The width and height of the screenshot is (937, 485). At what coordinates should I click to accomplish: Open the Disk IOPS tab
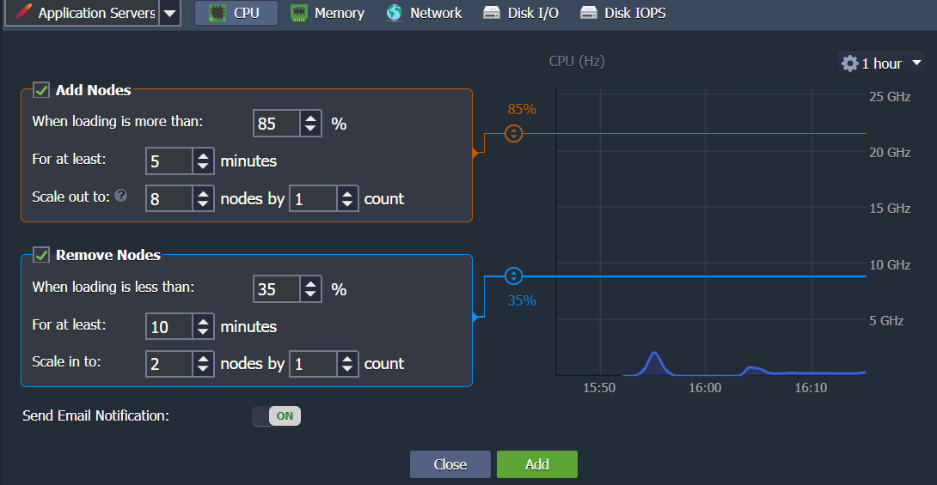[x=623, y=13]
